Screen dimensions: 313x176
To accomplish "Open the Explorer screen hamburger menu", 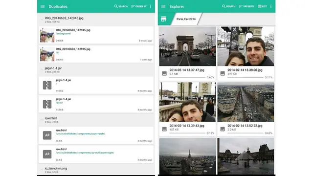I will [163, 6].
